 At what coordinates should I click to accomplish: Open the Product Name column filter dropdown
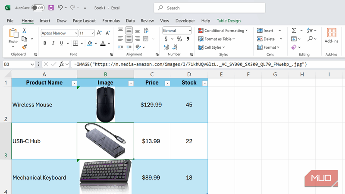pyautogui.click(x=72, y=83)
